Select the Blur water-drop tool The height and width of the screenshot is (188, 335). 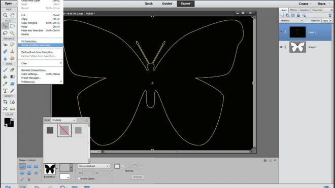(5, 58)
